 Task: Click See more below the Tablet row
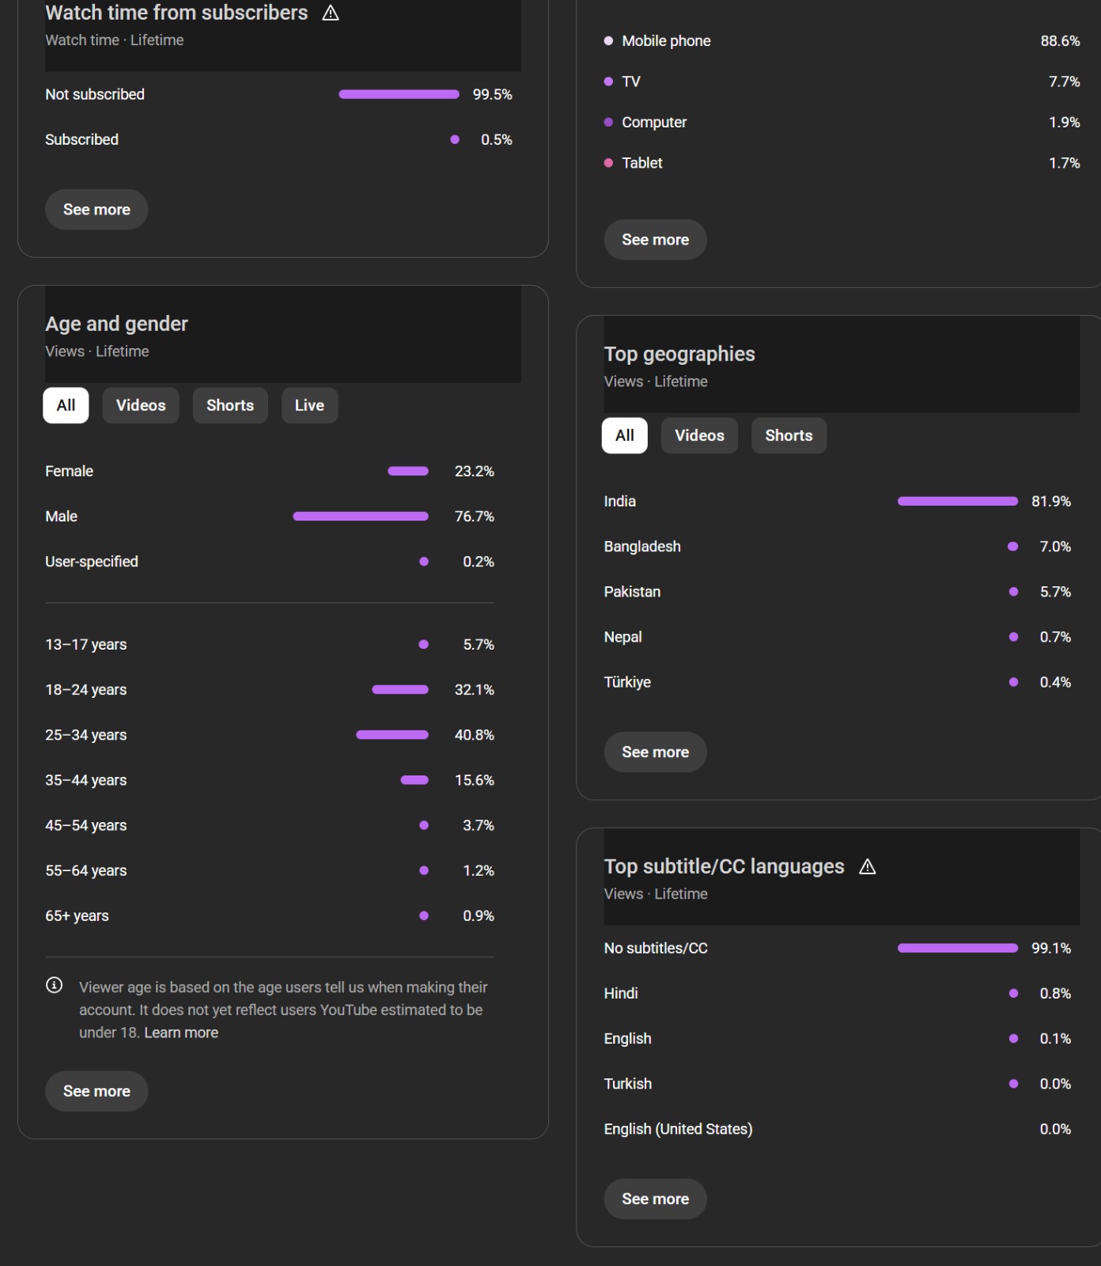point(655,240)
